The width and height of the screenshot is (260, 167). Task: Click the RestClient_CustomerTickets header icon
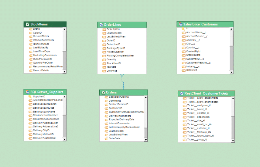point(181,93)
